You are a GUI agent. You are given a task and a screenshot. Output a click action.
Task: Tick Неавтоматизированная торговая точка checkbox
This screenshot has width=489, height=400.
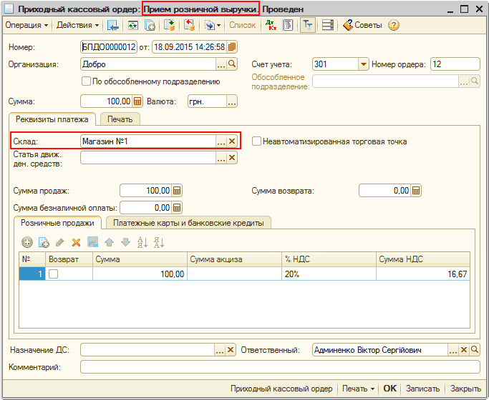tap(256, 141)
